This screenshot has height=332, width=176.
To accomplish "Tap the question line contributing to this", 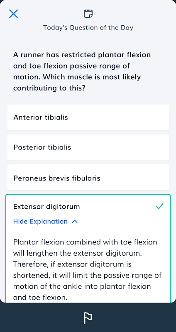I will click(x=49, y=88).
